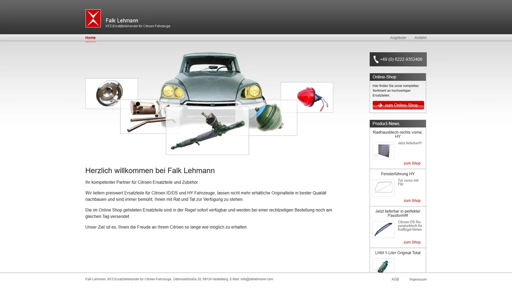Open the Radhausblech product thumbnail
Screen dimensions: 512x288
(383, 151)
